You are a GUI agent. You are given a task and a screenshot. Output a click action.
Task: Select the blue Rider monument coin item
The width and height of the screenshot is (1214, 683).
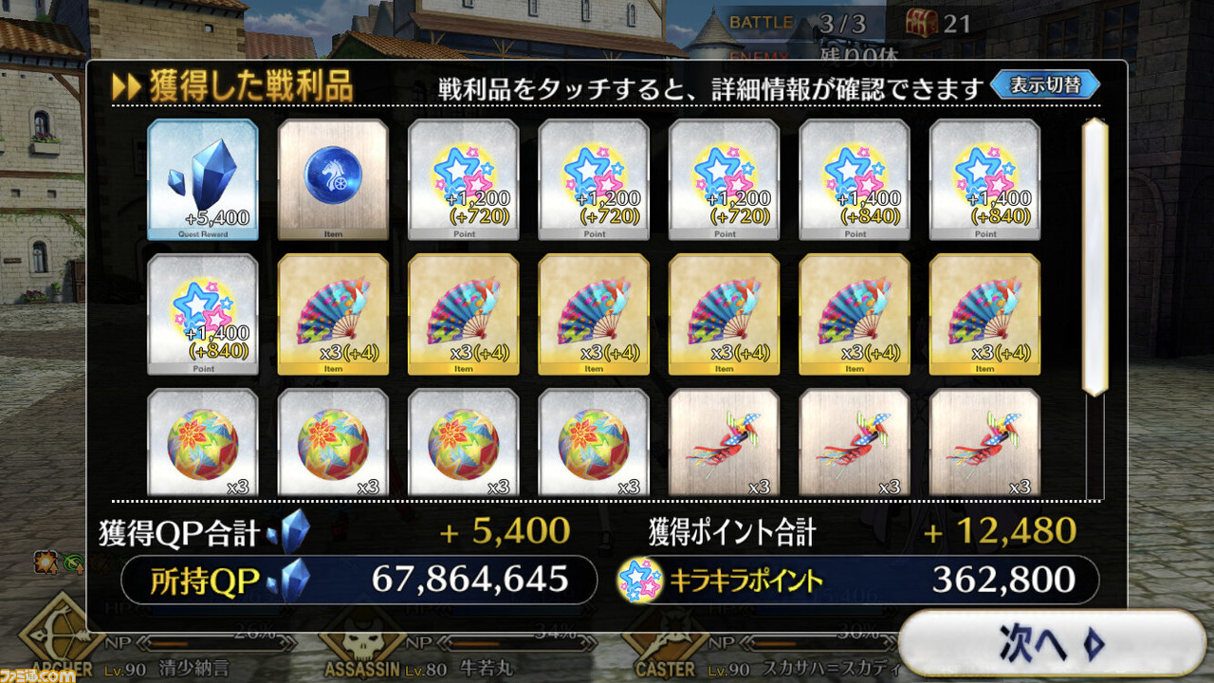coord(333,179)
